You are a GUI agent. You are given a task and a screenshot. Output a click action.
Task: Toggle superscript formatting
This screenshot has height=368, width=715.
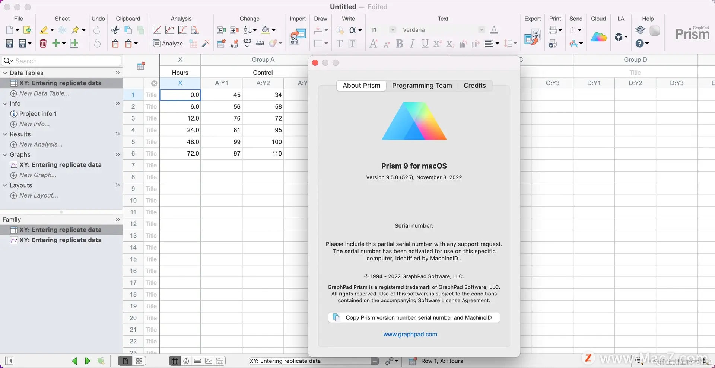(438, 44)
